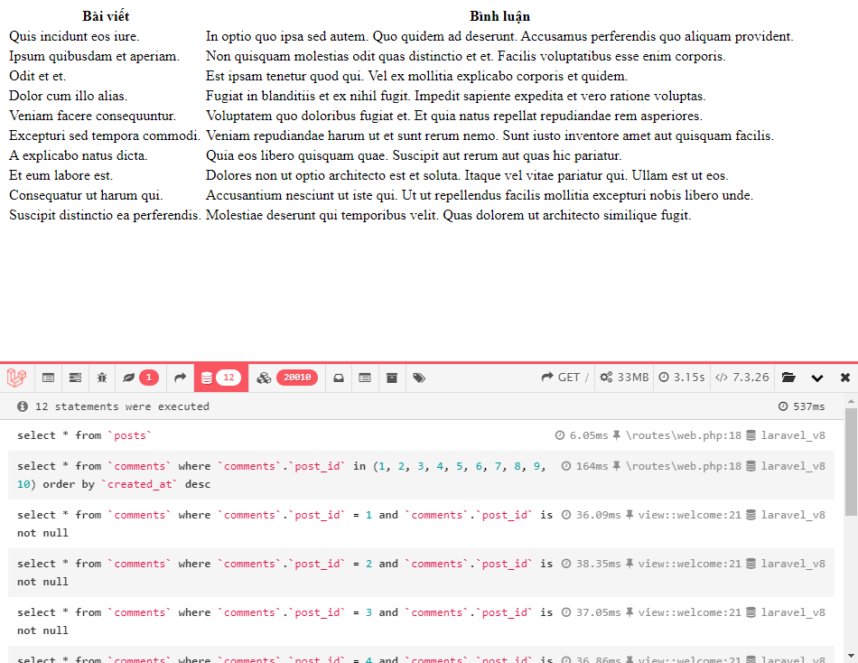Click the 37.05ms query duration
This screenshot has width=858, height=663.
(x=592, y=612)
